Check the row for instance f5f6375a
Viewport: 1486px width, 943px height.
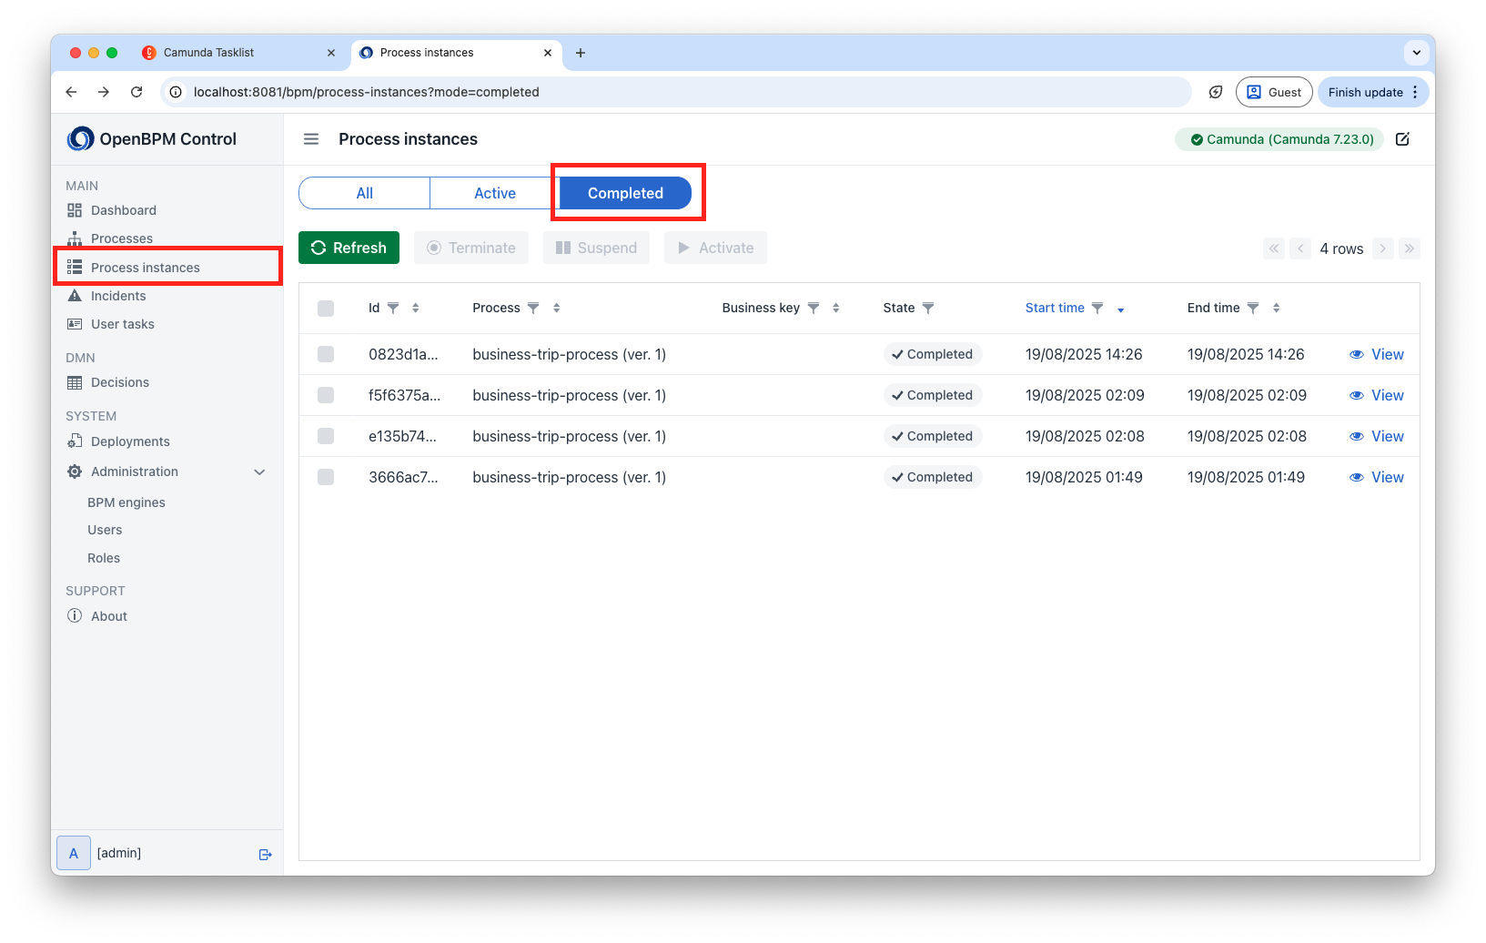pos(326,395)
